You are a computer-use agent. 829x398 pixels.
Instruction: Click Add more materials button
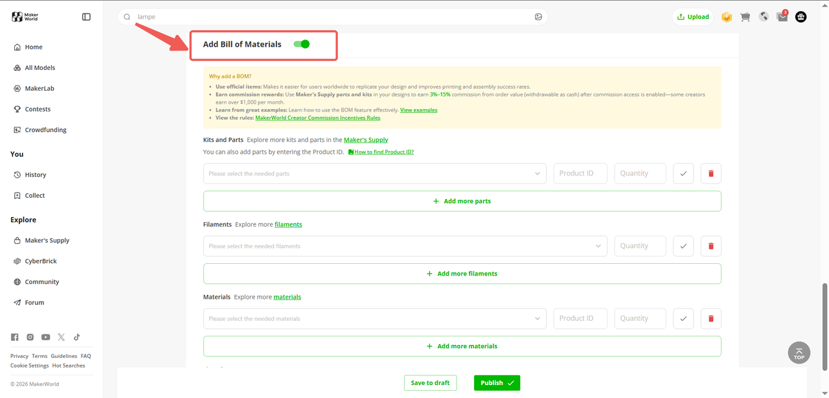pyautogui.click(x=462, y=346)
